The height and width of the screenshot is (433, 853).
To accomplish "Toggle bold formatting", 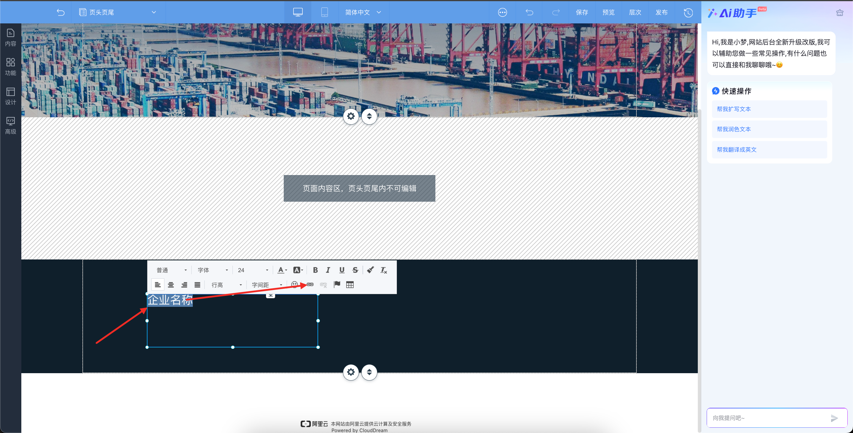I will click(315, 270).
